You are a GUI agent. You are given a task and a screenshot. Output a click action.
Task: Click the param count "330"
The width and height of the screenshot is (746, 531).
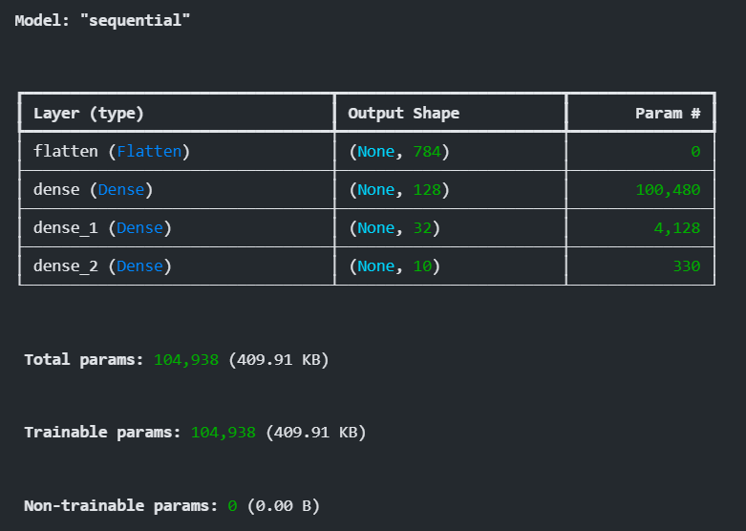pyautogui.click(x=687, y=265)
